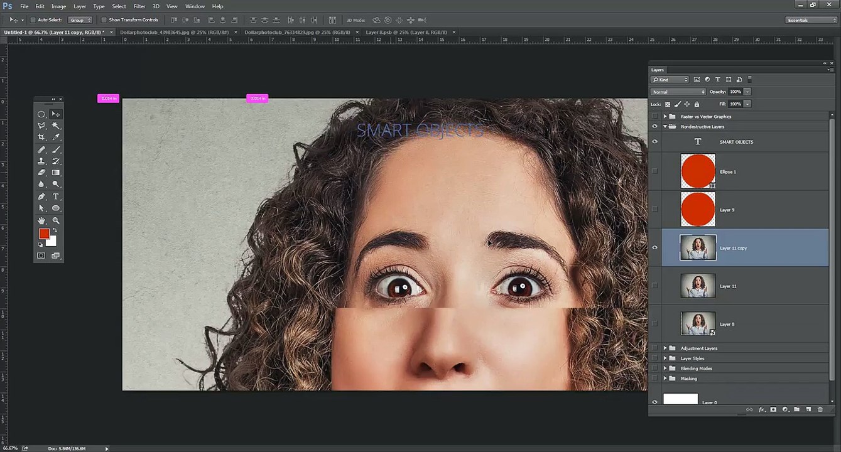Open the Layer menu
Image resolution: width=841 pixels, height=452 pixels.
pyautogui.click(x=80, y=6)
